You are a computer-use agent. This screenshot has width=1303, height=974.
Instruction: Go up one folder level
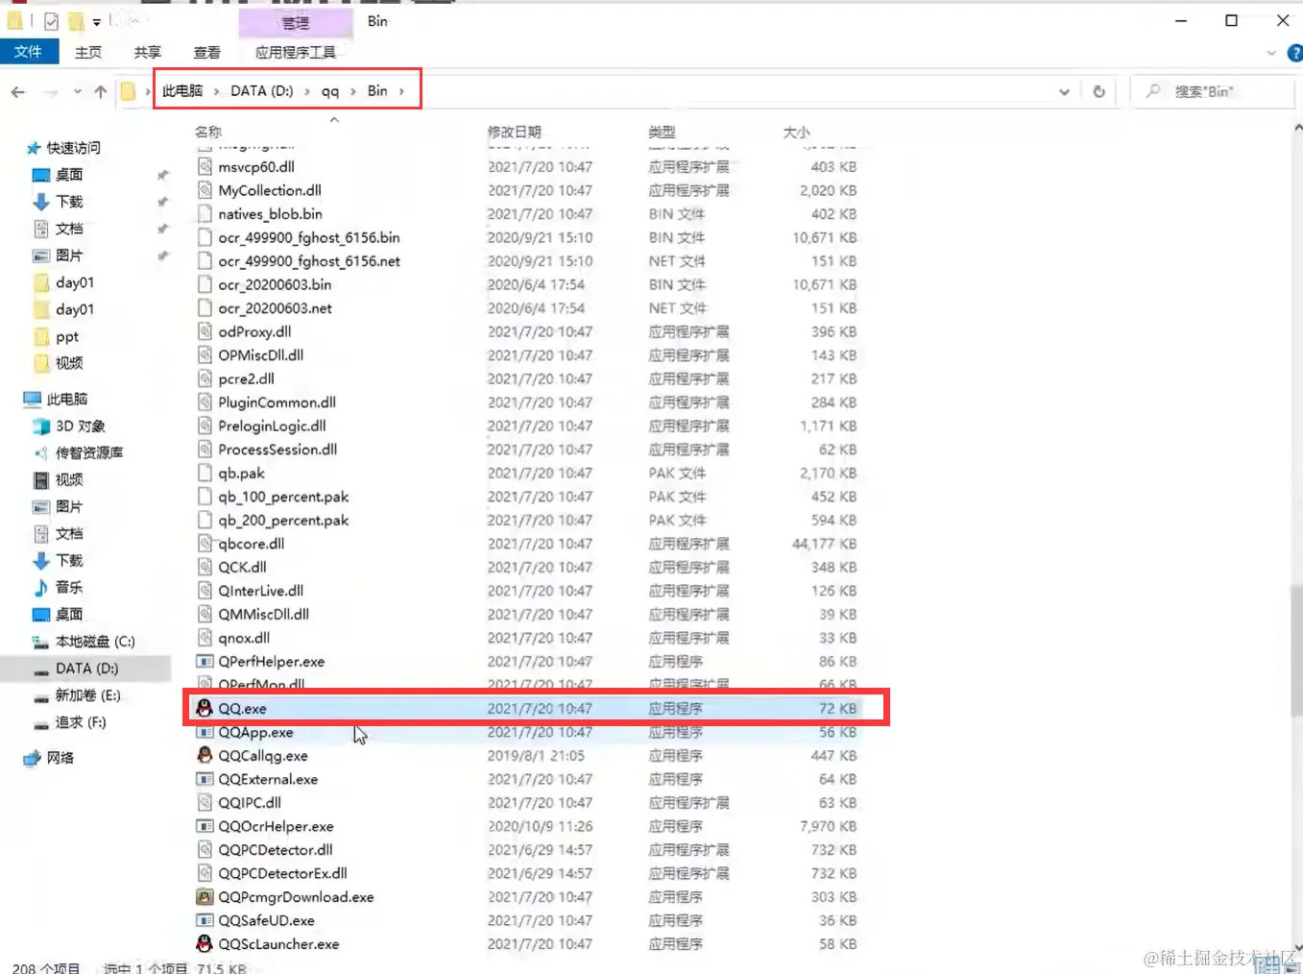click(x=101, y=91)
